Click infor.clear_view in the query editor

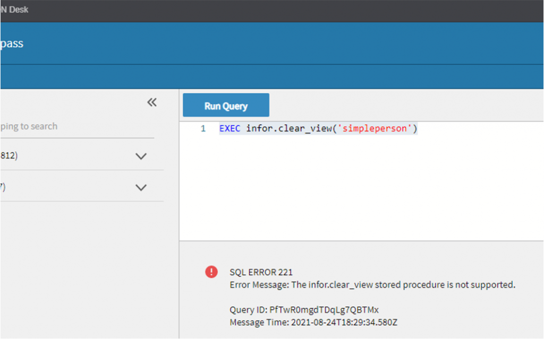[289, 129]
